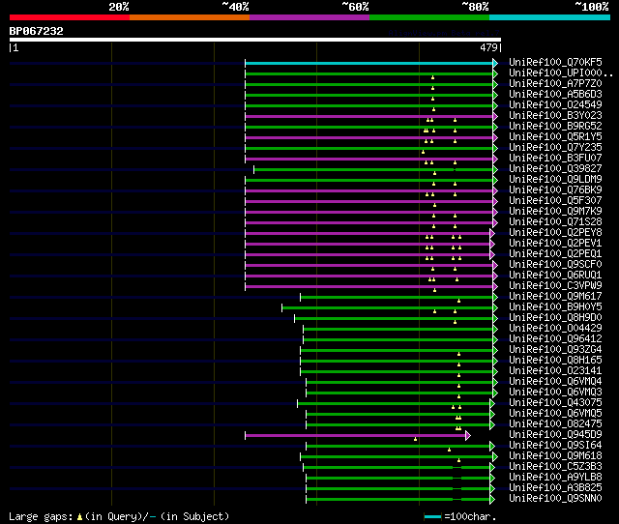This screenshot has height=524, width=619.
Task: Open hit UniRef100_B9H0Y5
Action: coord(555,307)
